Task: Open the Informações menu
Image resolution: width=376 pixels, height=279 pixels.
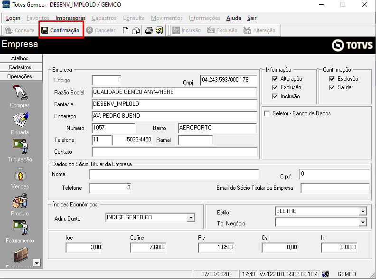Action: click(x=205, y=18)
